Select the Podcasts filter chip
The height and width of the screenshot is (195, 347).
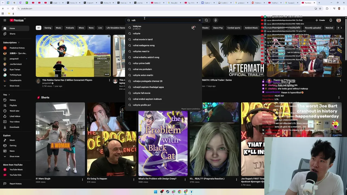pos(70,28)
